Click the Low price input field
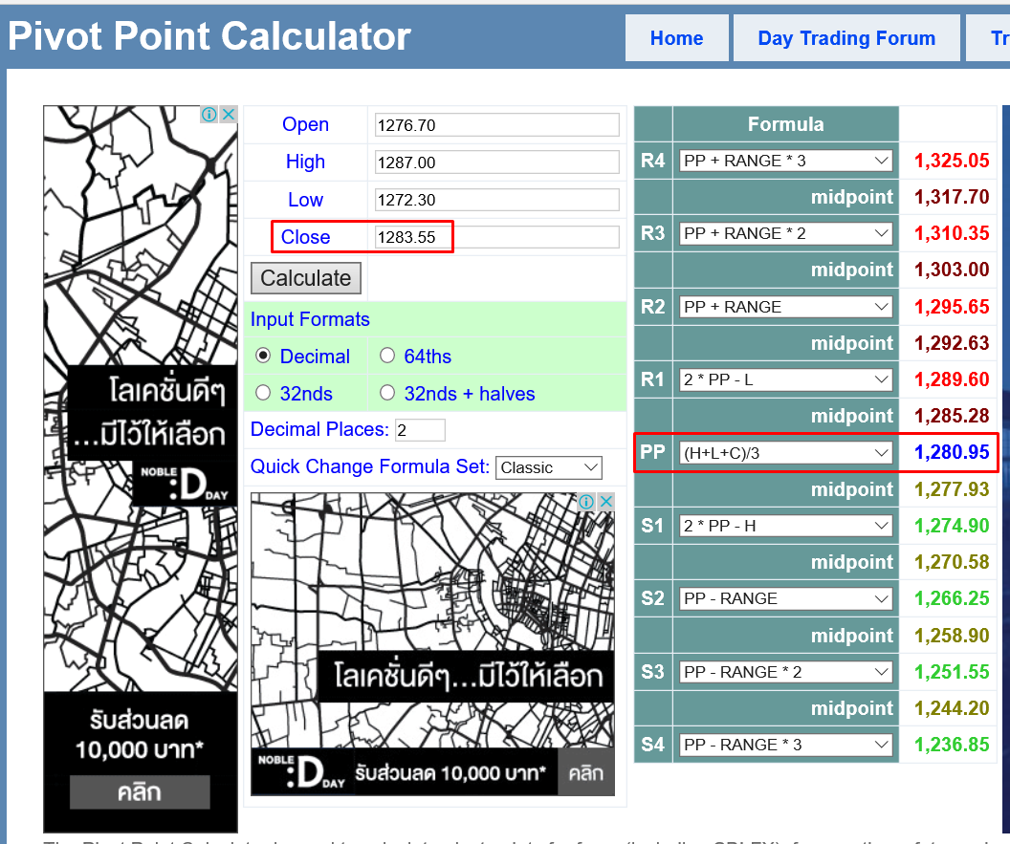1010x844 pixels. (x=496, y=200)
